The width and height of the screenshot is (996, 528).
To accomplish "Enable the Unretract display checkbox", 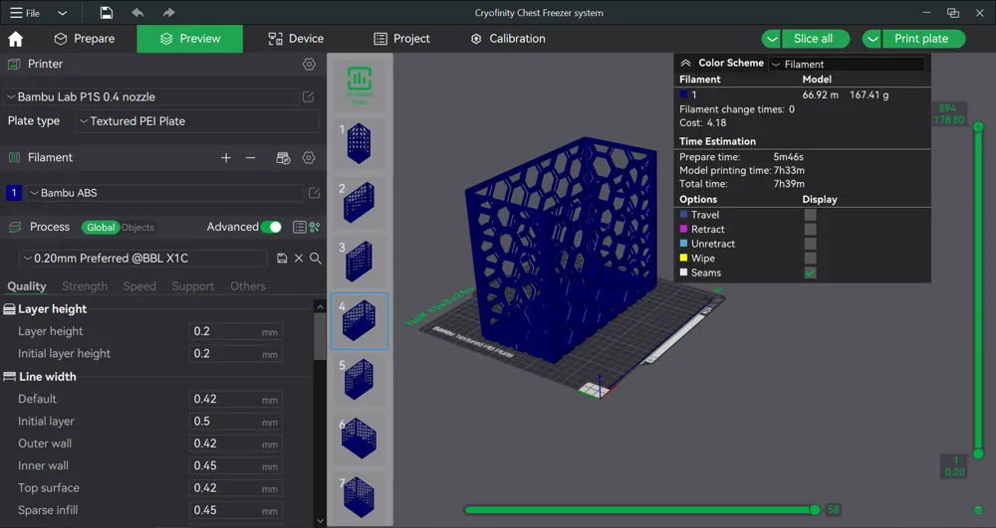I will pyautogui.click(x=810, y=244).
